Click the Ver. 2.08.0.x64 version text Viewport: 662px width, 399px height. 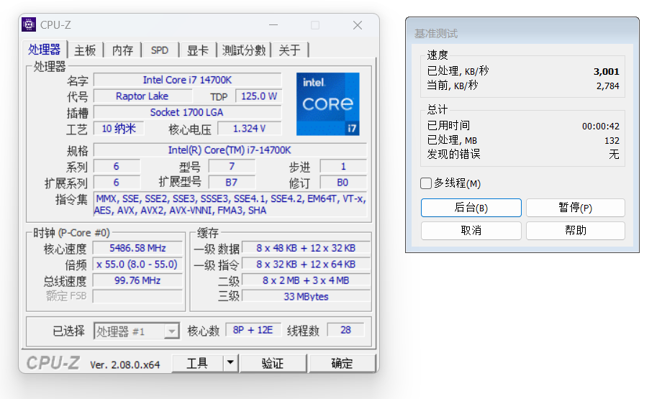pos(125,364)
